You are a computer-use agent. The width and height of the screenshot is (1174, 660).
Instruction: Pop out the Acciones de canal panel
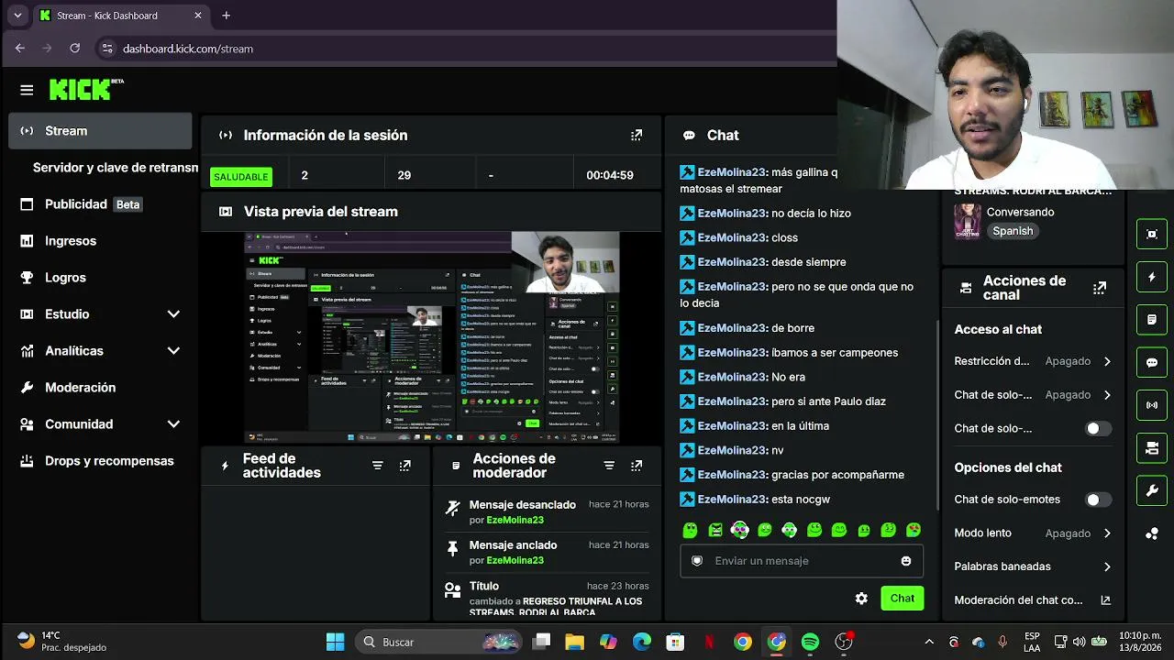pyautogui.click(x=1100, y=288)
